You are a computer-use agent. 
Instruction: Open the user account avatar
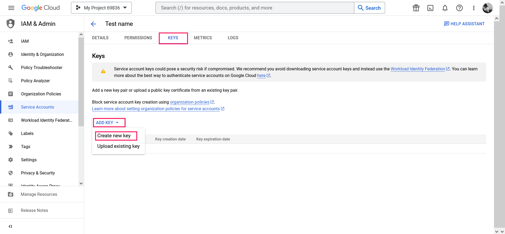click(x=487, y=8)
